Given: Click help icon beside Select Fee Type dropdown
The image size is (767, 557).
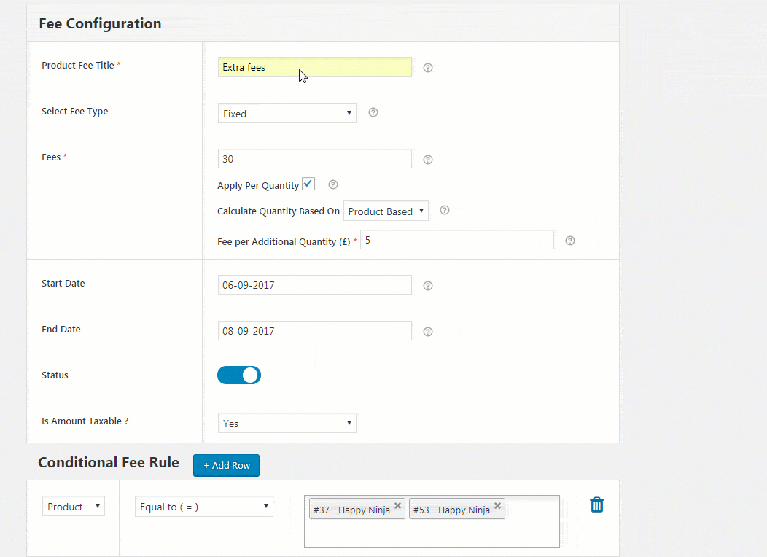Looking at the screenshot, I should [373, 112].
